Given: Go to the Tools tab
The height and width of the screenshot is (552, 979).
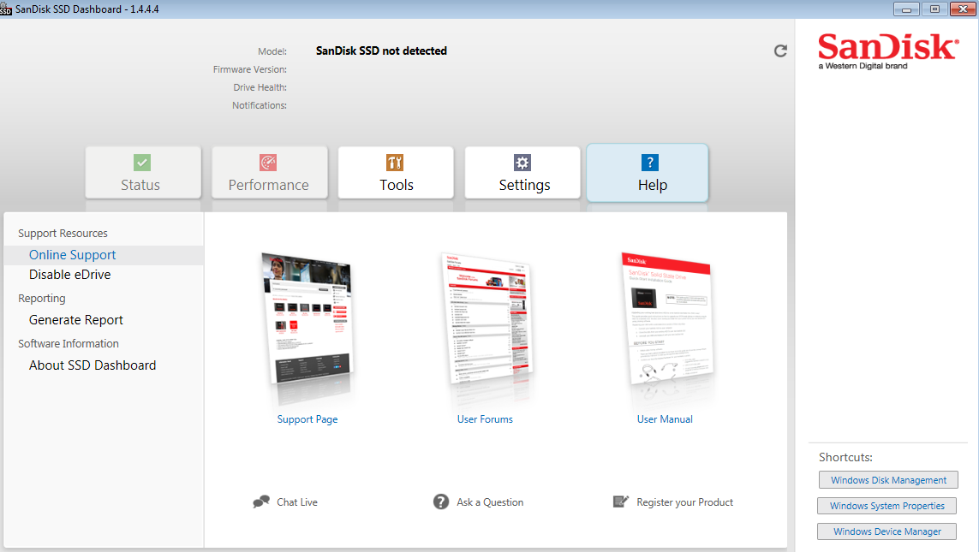Looking at the screenshot, I should pyautogui.click(x=396, y=173).
